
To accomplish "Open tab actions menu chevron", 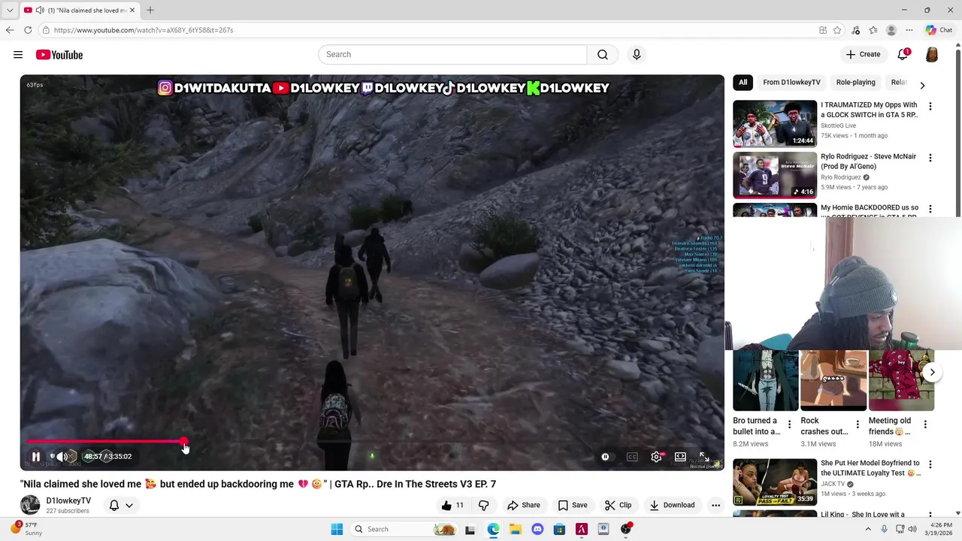I will pyautogui.click(x=10, y=10).
